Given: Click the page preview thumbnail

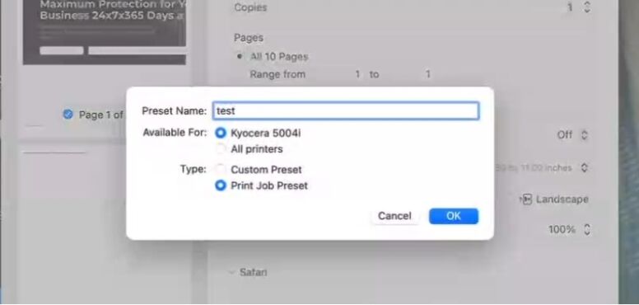Looking at the screenshot, I should [x=105, y=32].
